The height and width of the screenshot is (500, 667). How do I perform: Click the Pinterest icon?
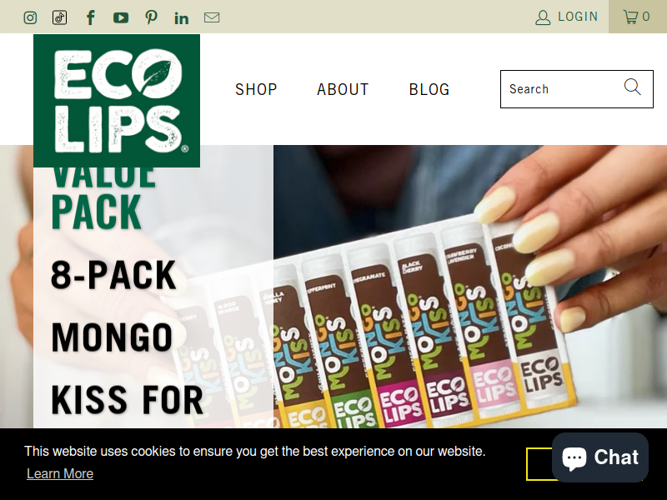[151, 17]
